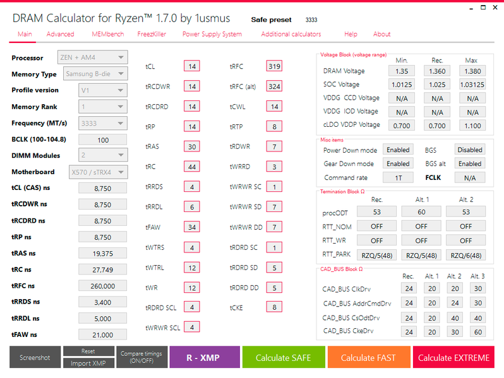Select the tRFC ns field
504x378 pixels.
coord(103,286)
